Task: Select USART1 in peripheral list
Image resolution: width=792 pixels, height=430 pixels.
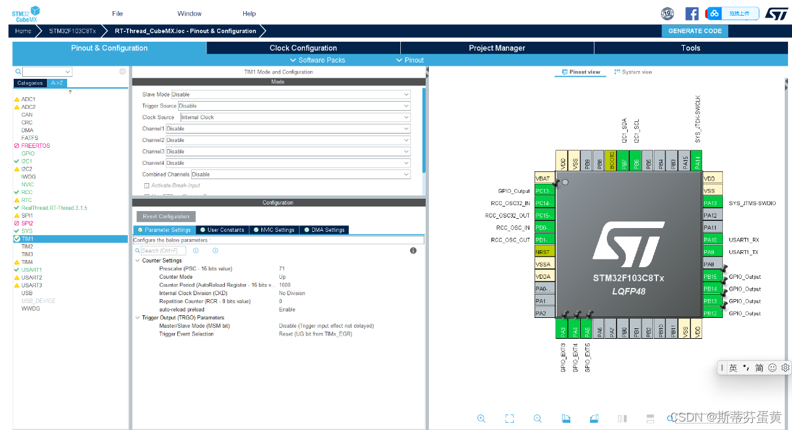Action: pos(31,270)
